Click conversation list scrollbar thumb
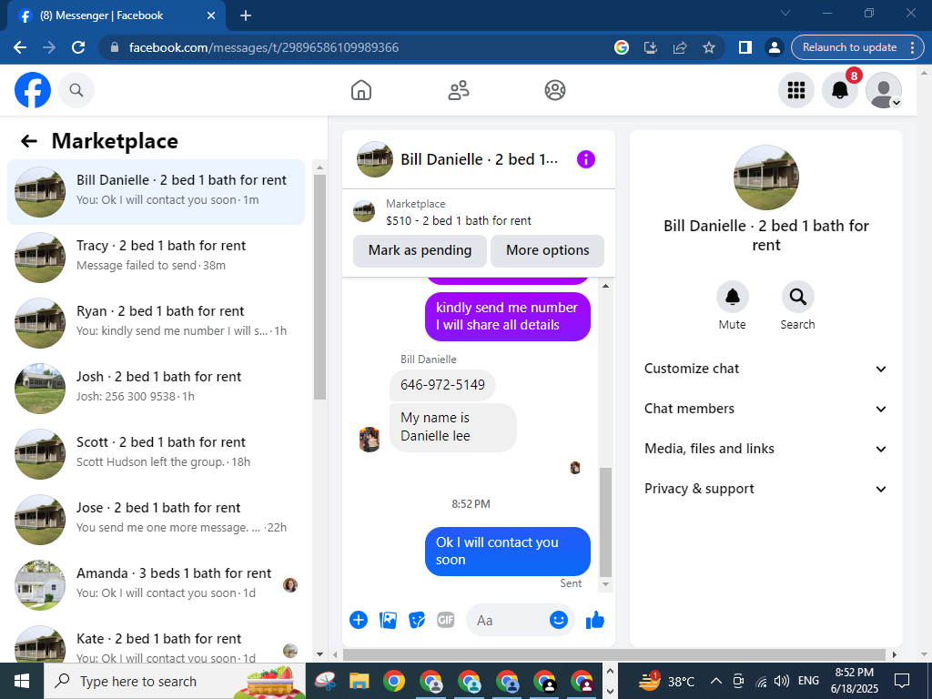 click(x=319, y=287)
